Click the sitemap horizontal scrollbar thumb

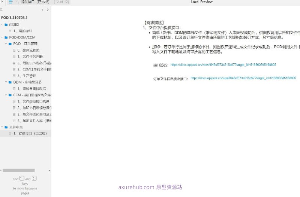[x=19, y=170]
